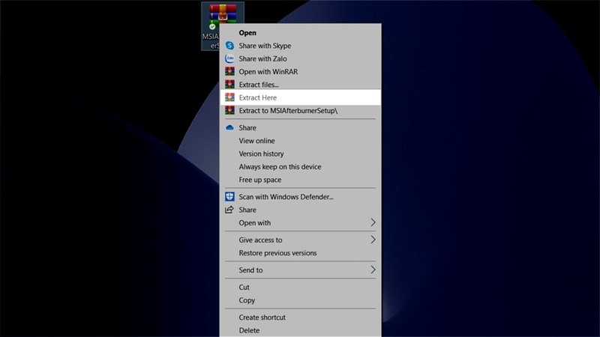Screen dimensions: 600x337
Task: Open the Open with menu entry
Action: click(x=301, y=223)
